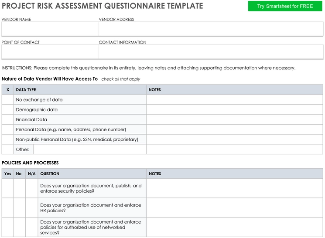
Task: Select the N/A column header
Action: click(x=32, y=174)
